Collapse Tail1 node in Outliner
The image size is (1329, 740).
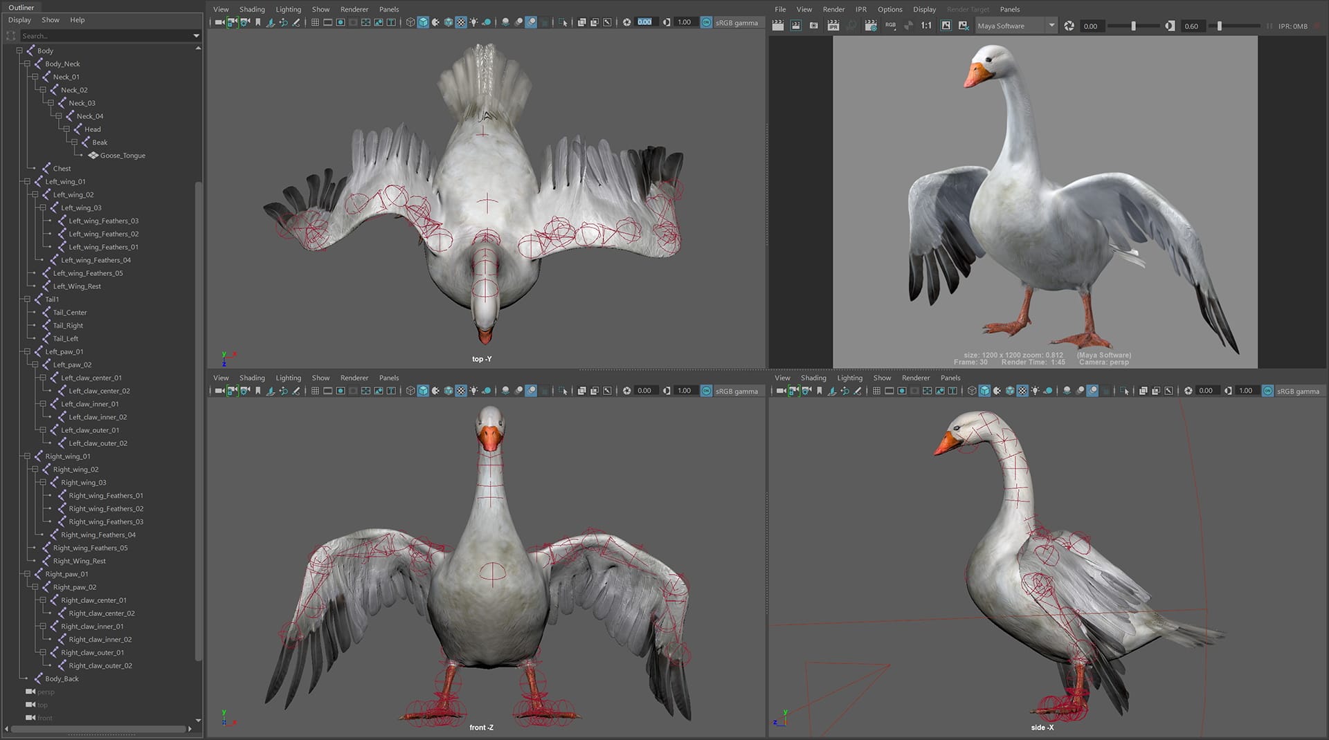point(27,299)
